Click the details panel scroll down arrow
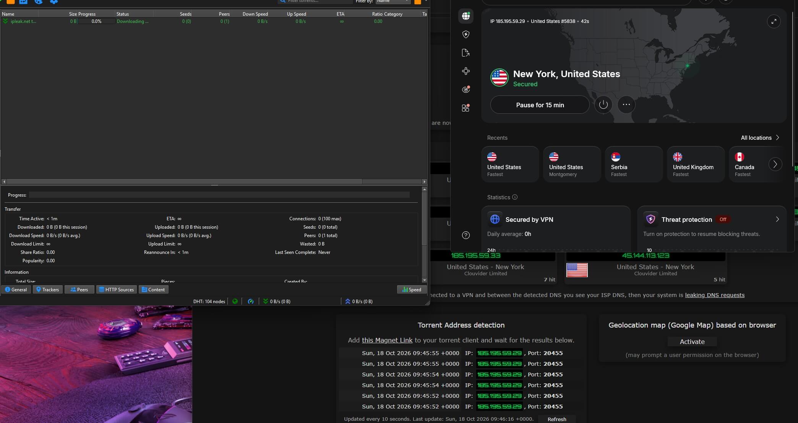The width and height of the screenshot is (798, 423). [x=424, y=280]
